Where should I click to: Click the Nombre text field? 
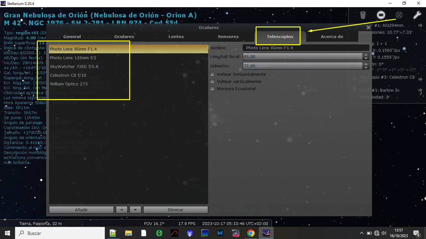pyautogui.click(x=306, y=48)
